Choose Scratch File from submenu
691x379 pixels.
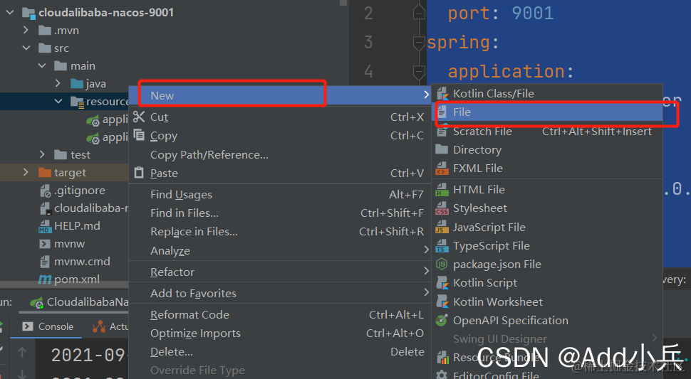click(547, 131)
